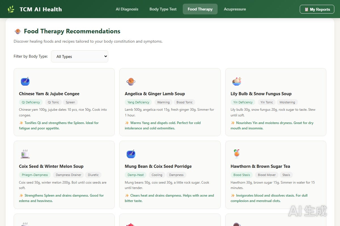Select the Acupressure tab
The image size is (340, 226).
pyautogui.click(x=235, y=9)
